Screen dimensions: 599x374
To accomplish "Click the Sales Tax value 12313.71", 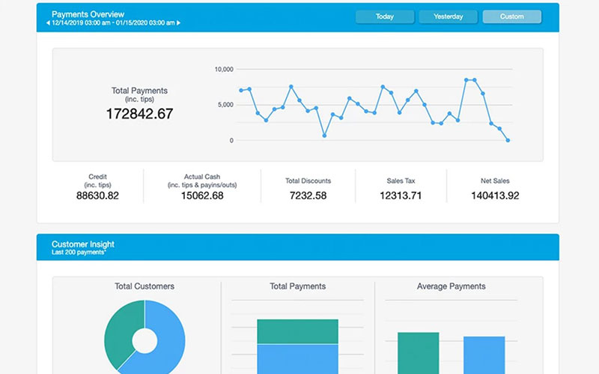I will click(x=401, y=196).
